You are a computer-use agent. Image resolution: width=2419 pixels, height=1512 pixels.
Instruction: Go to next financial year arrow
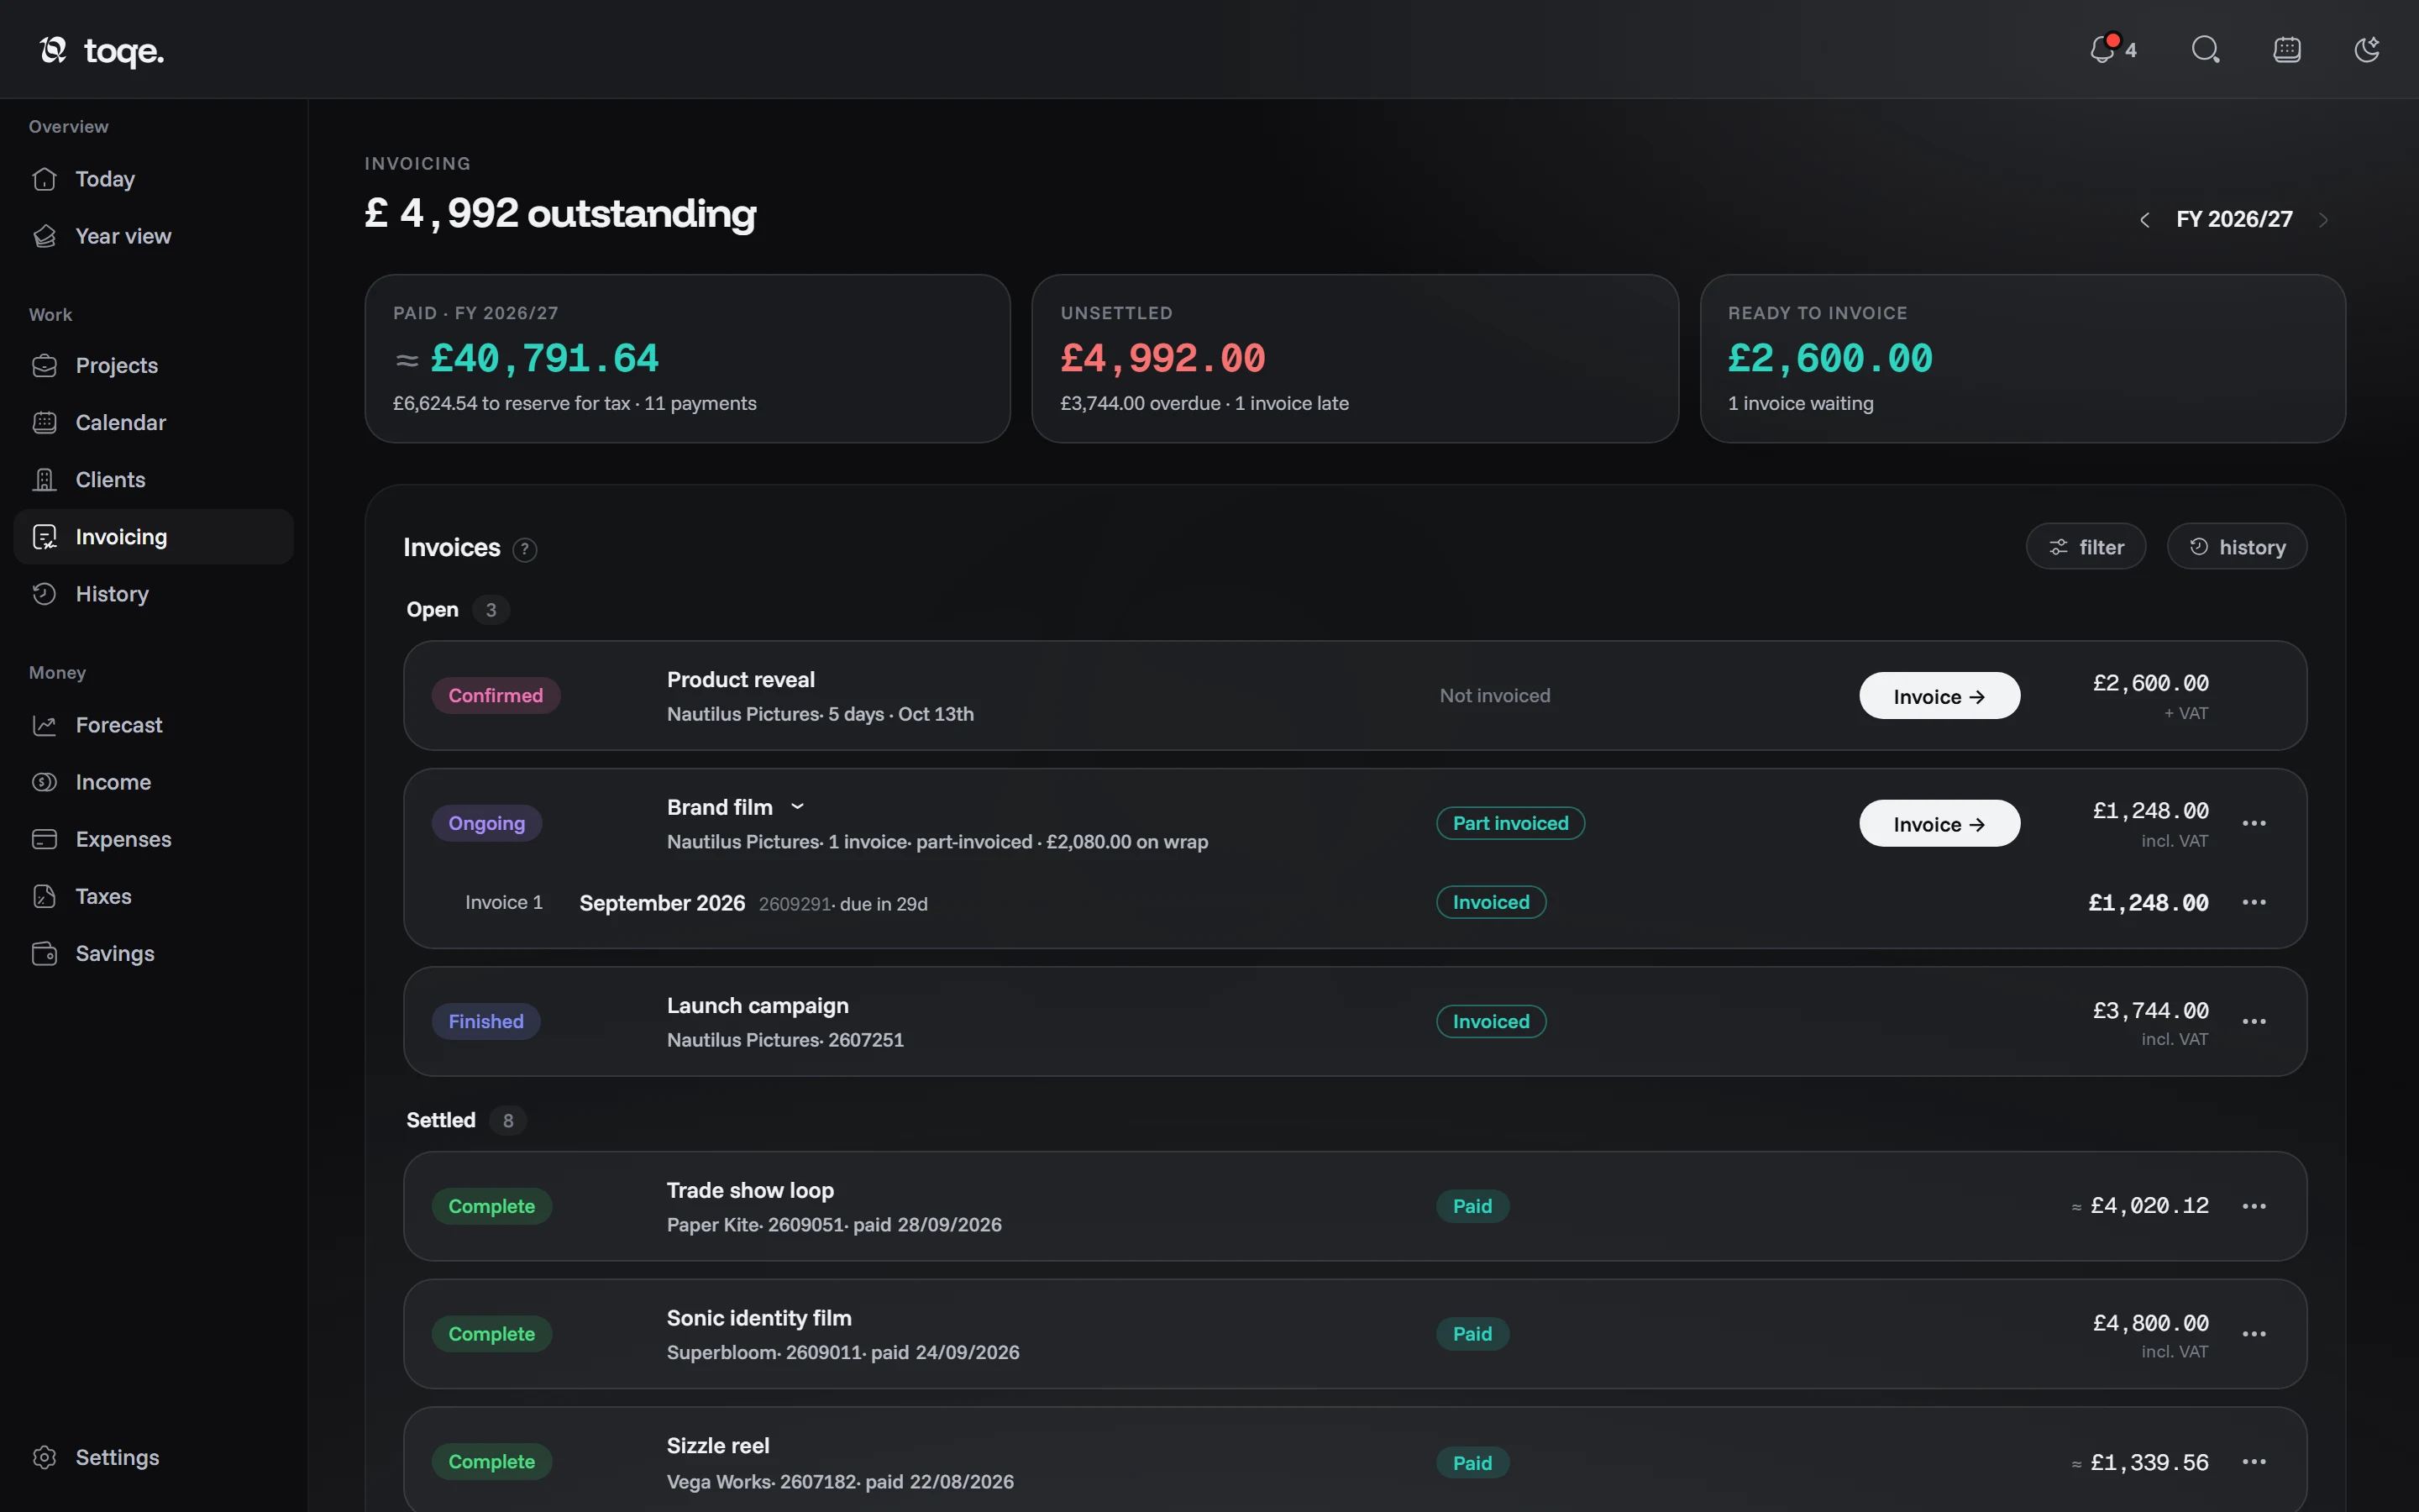click(2323, 219)
